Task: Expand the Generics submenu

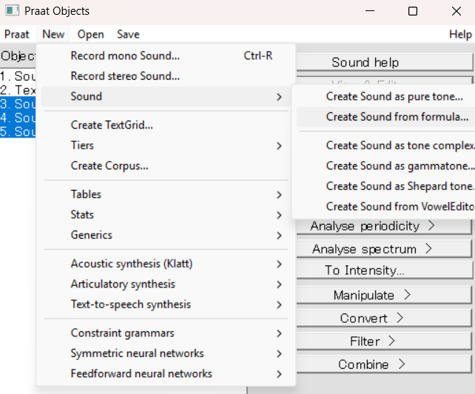Action: coord(166,235)
